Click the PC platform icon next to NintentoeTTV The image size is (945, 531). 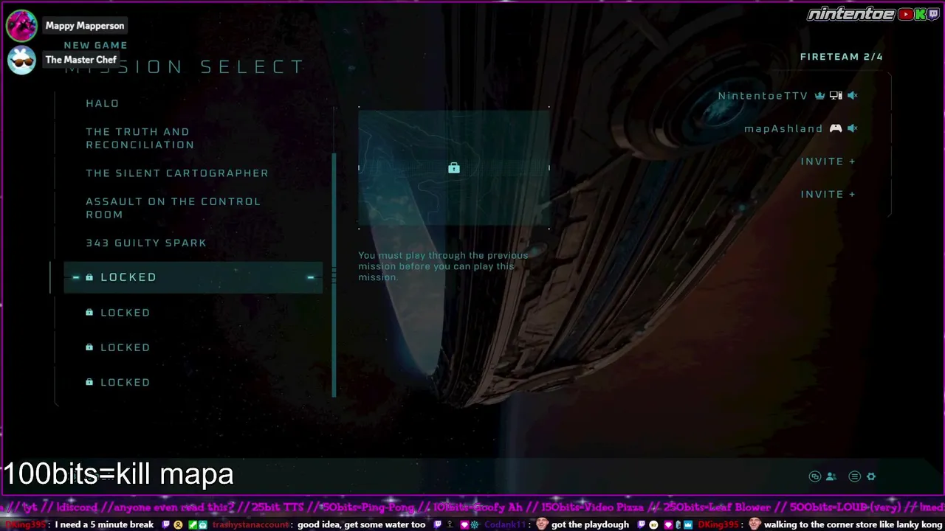tap(836, 95)
